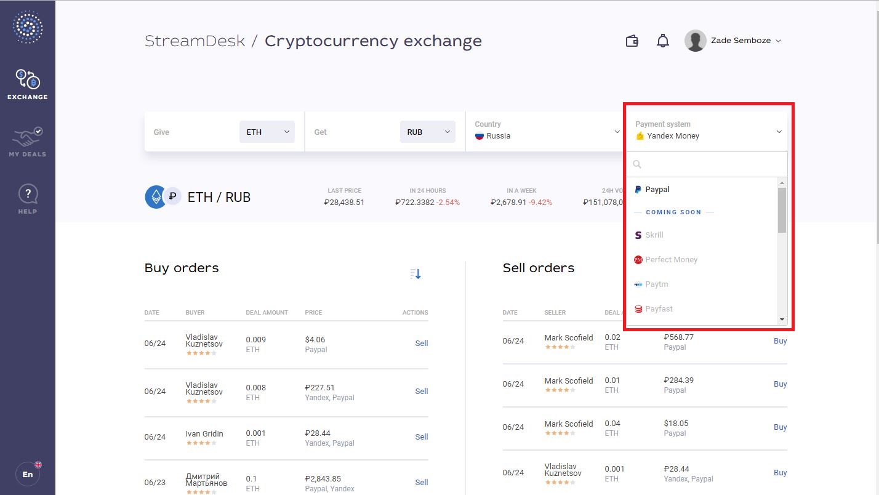Viewport: 879px width, 495px height.
Task: Click the Payfast logo icon
Action: pyautogui.click(x=638, y=309)
